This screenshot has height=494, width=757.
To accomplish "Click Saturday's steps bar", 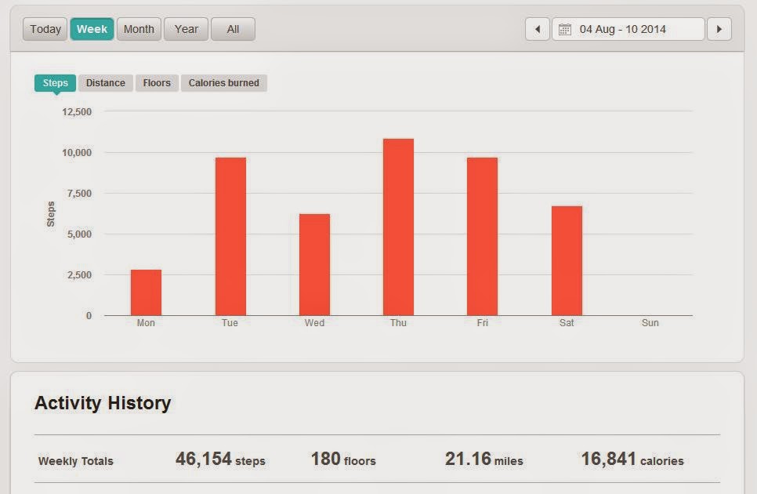I will pyautogui.click(x=567, y=261).
